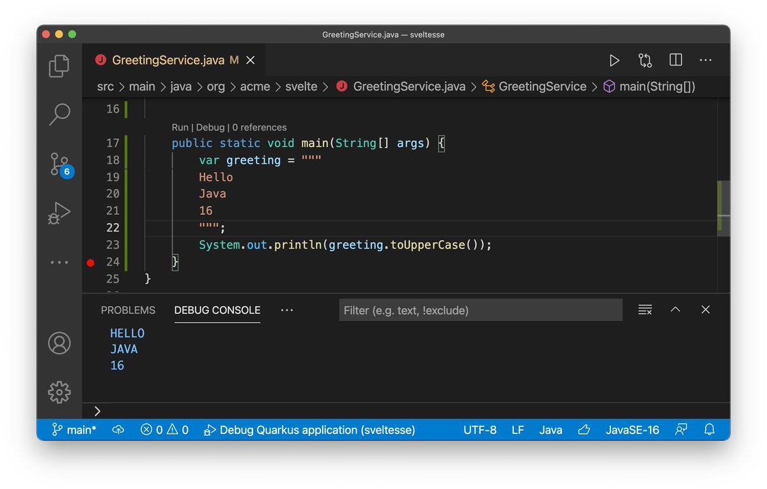Open the Search view in activity bar
Screen dimensions: 767x489
pyautogui.click(x=59, y=114)
